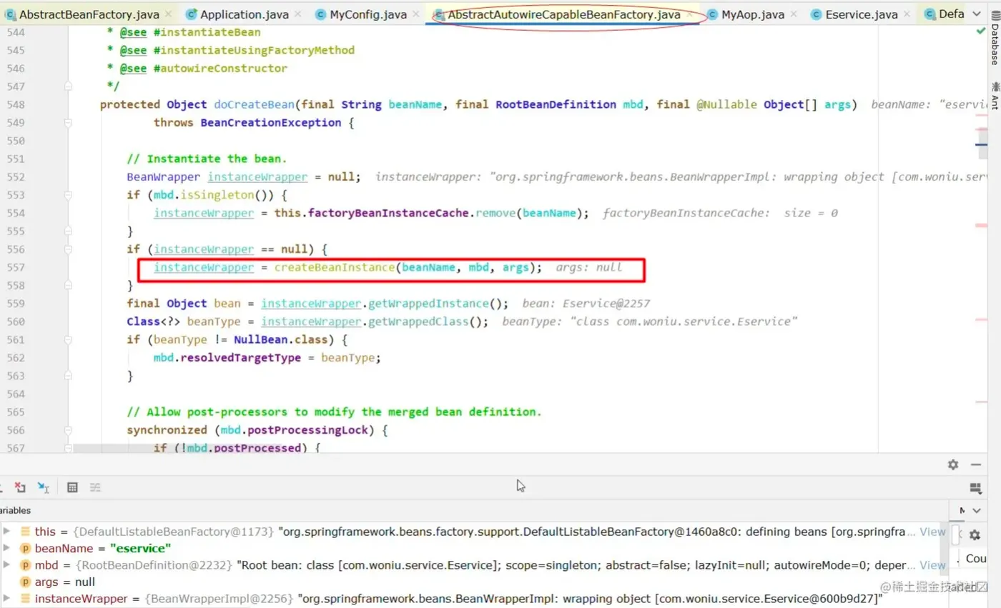Close the MyAop.java tab
This screenshot has width=1001, height=608.
[x=794, y=14]
